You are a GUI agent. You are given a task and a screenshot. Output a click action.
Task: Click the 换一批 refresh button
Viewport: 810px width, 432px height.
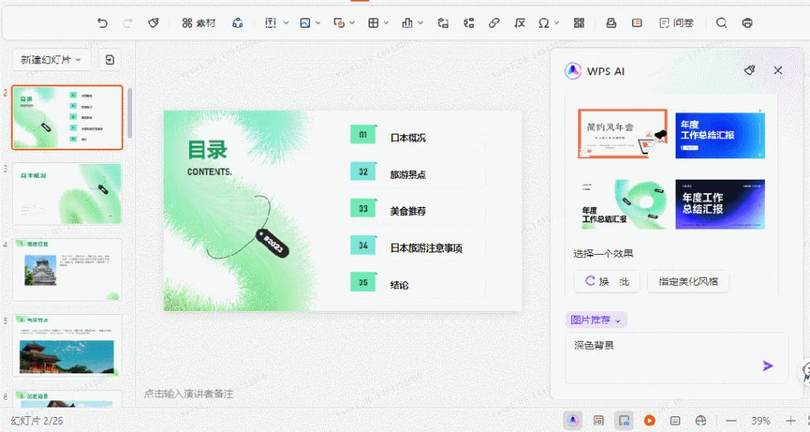coord(607,281)
